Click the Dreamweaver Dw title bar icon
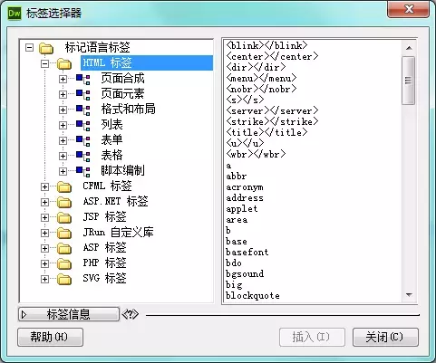Viewport: 436px width, 363px height. pos(15,14)
